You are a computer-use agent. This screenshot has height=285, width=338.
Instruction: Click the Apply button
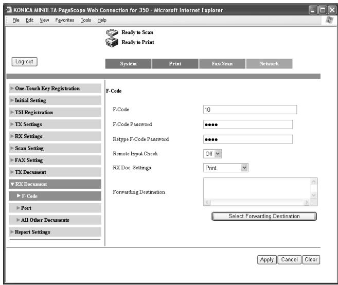pos(267,260)
